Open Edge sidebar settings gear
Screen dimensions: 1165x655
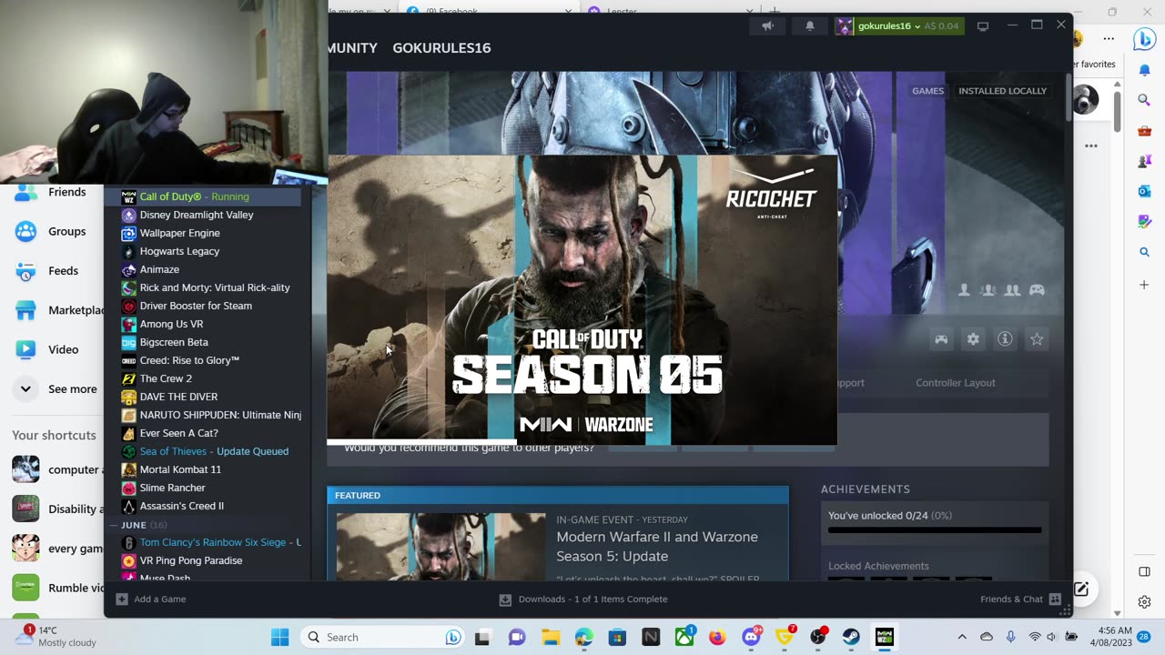(x=1144, y=601)
